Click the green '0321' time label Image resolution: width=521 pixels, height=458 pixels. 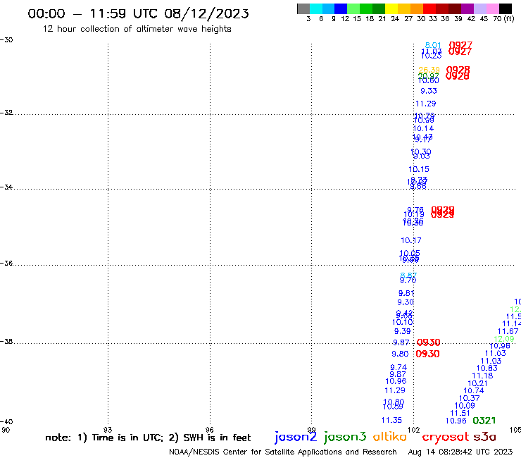pos(484,421)
